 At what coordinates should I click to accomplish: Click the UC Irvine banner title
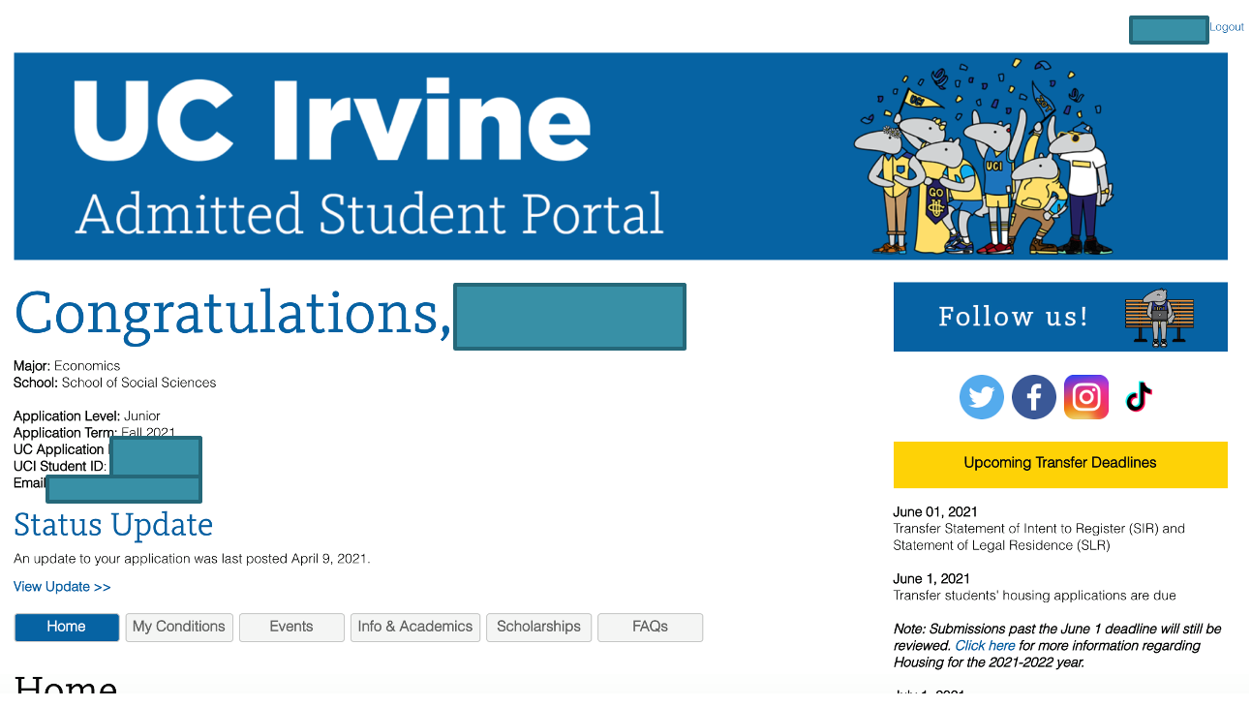(x=331, y=119)
